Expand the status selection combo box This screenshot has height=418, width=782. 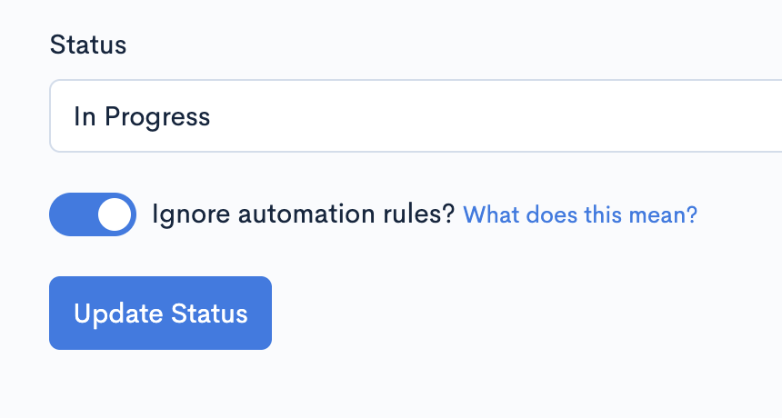[416, 115]
